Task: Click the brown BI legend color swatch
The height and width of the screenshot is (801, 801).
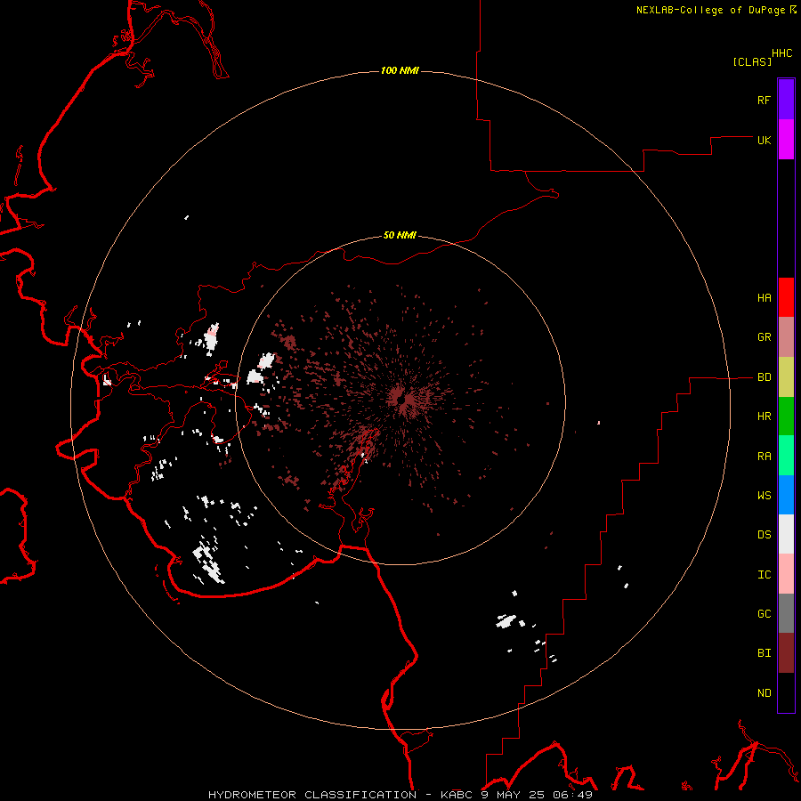Action: point(786,653)
